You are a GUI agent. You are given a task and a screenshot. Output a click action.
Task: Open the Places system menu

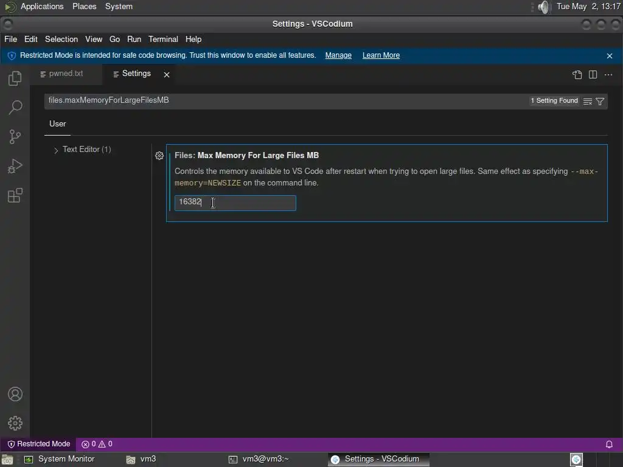[x=84, y=7]
